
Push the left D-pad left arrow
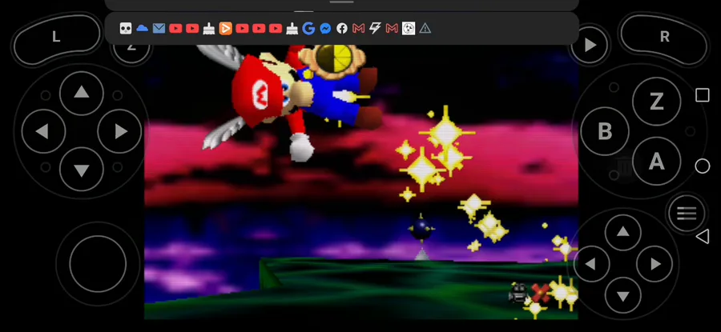click(x=43, y=131)
